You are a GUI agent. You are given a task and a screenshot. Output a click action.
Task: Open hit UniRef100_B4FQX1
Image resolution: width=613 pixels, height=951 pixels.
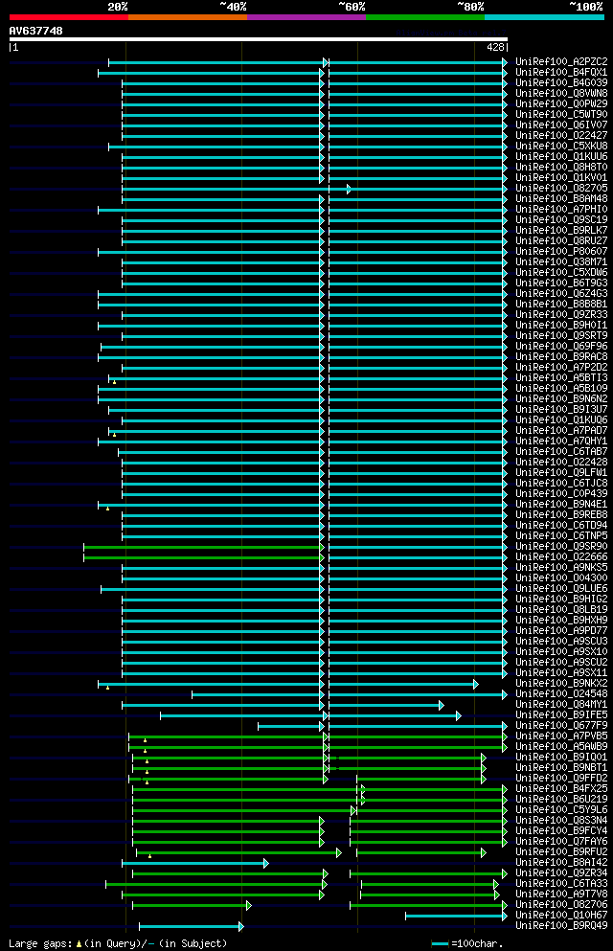pyautogui.click(x=561, y=73)
